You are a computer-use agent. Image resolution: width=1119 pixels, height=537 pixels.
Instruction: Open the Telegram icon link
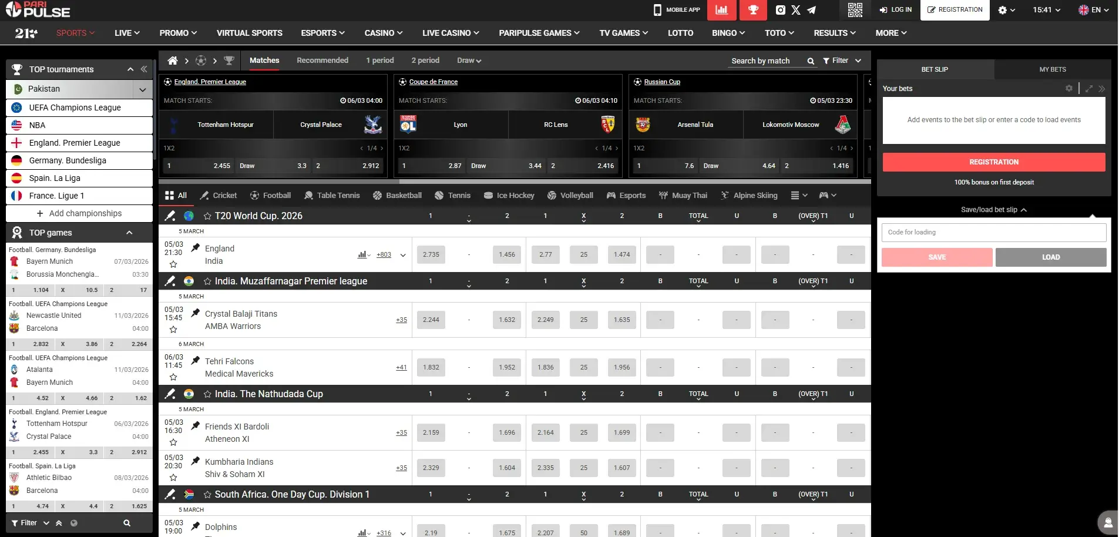(811, 10)
